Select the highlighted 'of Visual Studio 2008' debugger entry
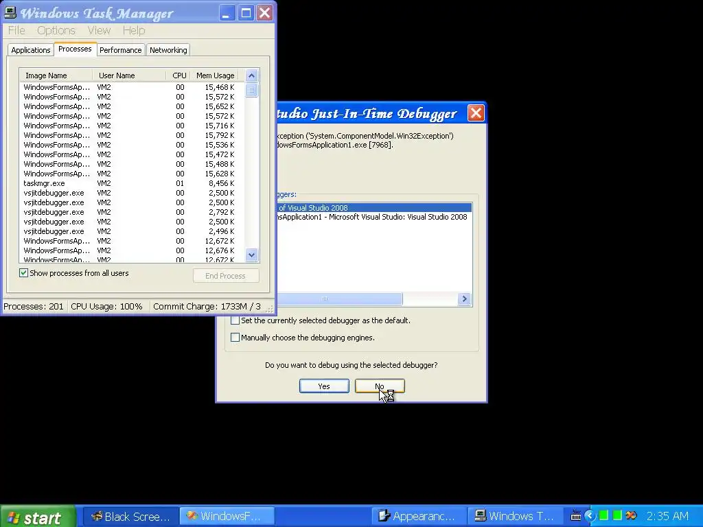Image resolution: width=703 pixels, height=527 pixels. coord(374,208)
